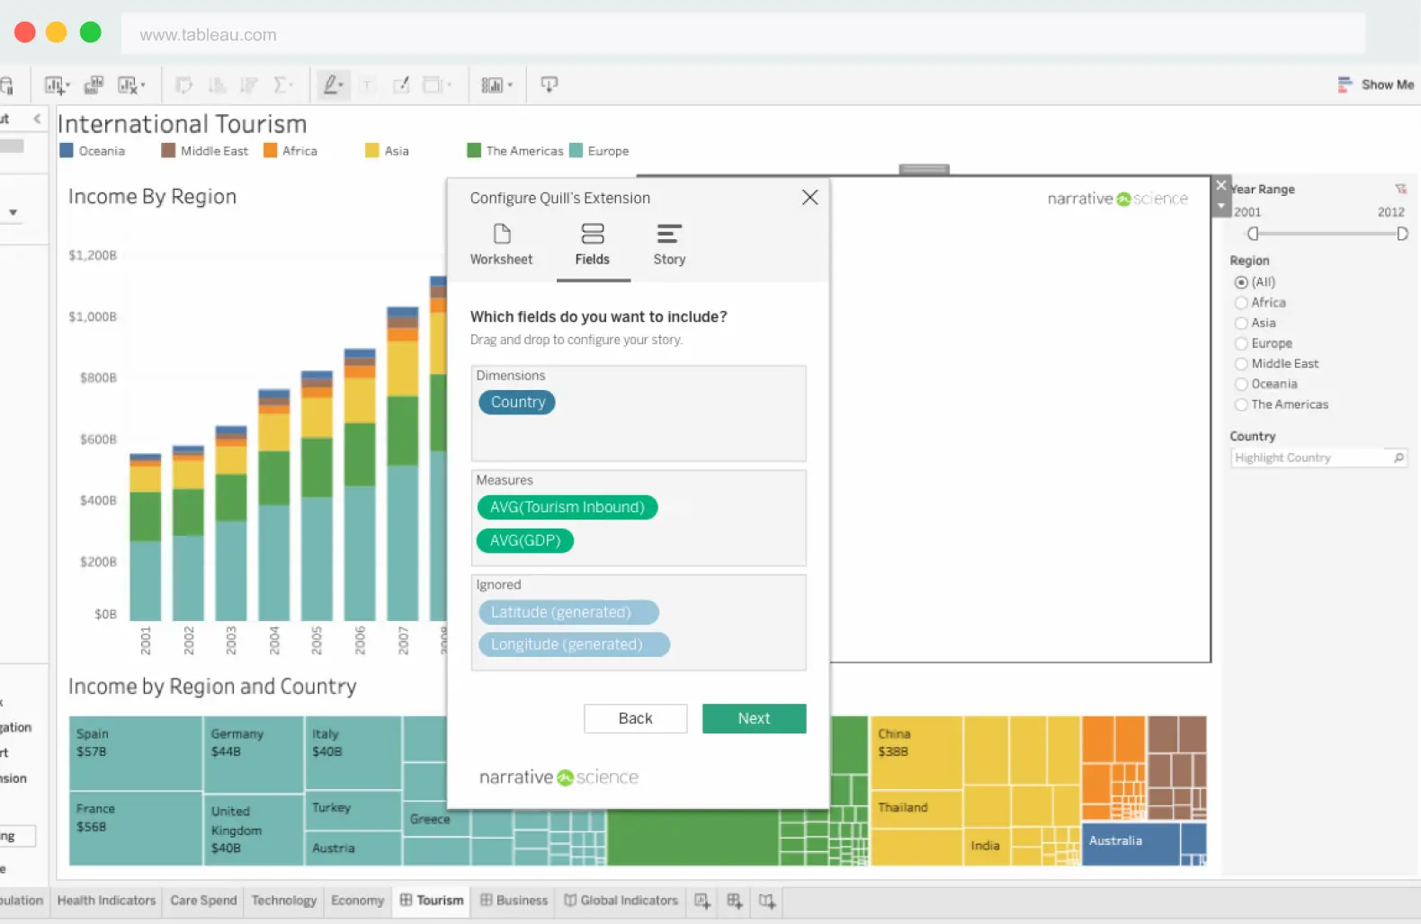Collapse the left side pane arrow
Image resolution: width=1421 pixels, height=924 pixels.
[x=37, y=119]
